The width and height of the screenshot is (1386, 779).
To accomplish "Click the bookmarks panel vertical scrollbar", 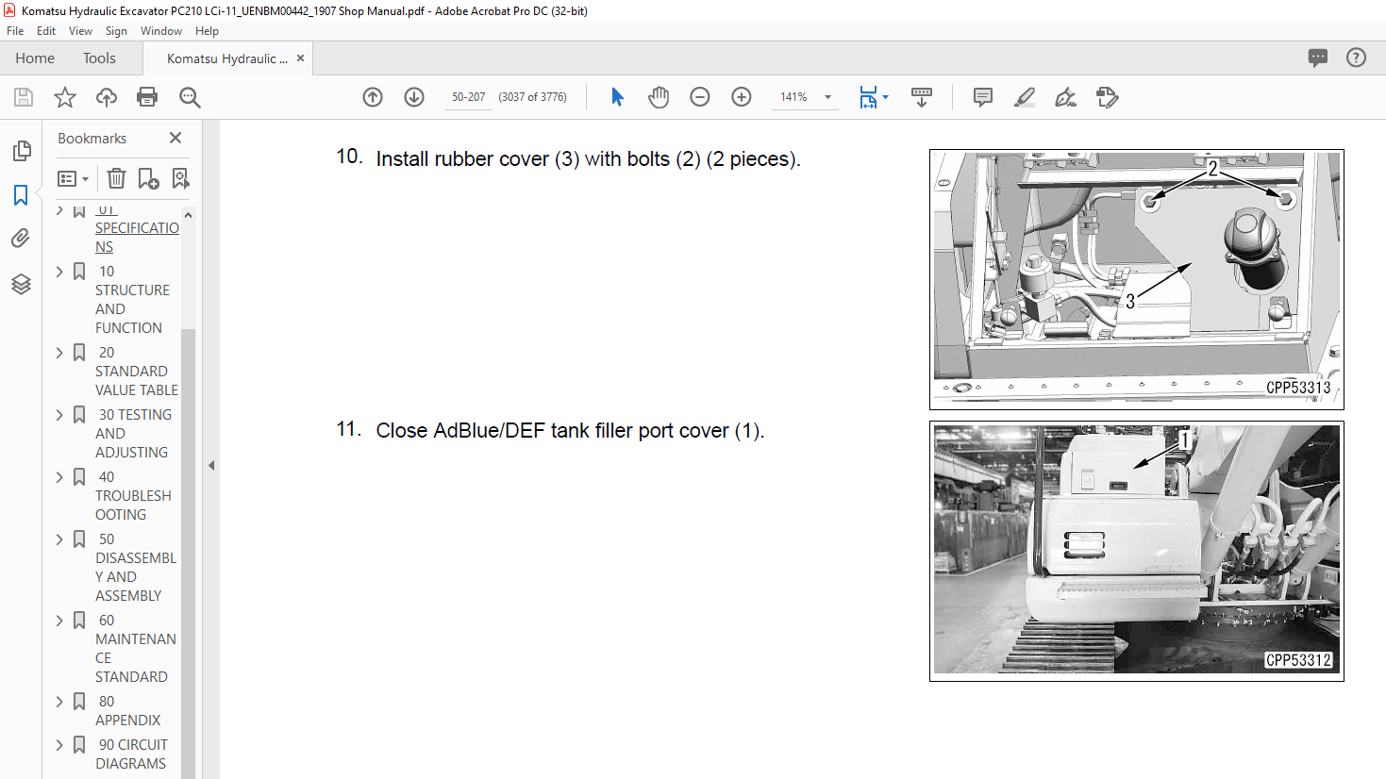I will pyautogui.click(x=188, y=553).
